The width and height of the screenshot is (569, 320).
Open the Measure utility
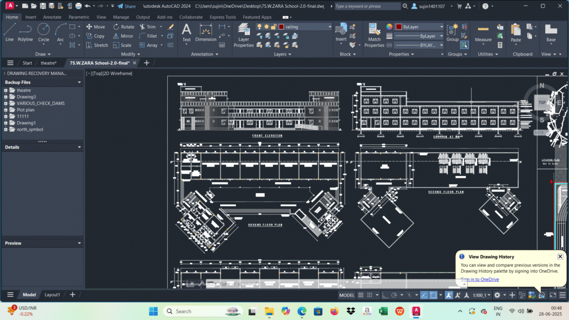pyautogui.click(x=483, y=34)
